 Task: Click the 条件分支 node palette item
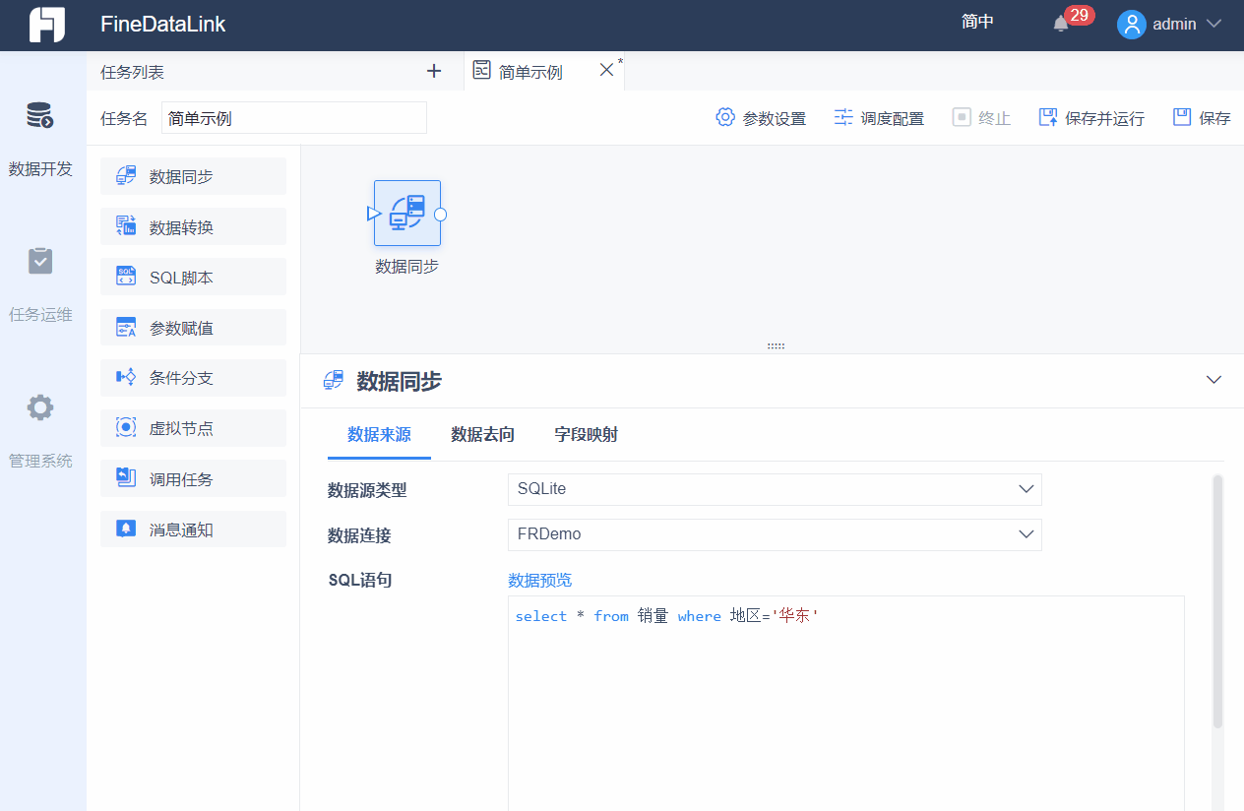[193, 378]
